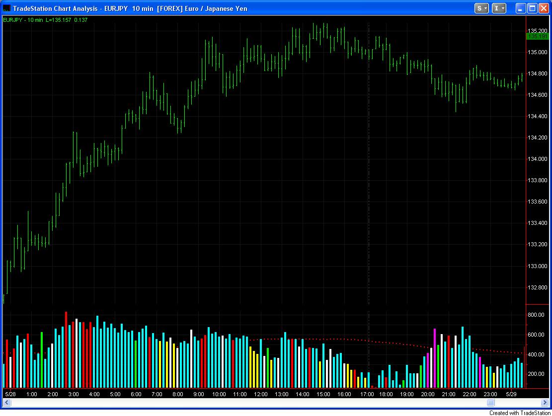
Task: Click the 20:00 time axis label
Action: (428, 394)
